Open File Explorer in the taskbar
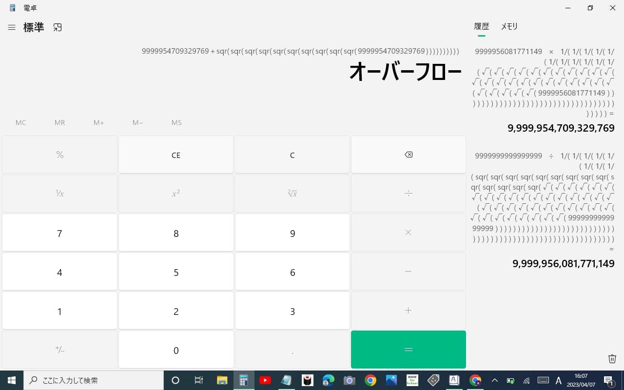Image resolution: width=624 pixels, height=390 pixels. pos(222,380)
